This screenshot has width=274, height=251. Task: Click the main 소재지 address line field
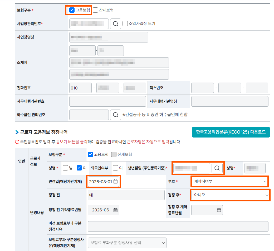119,63
